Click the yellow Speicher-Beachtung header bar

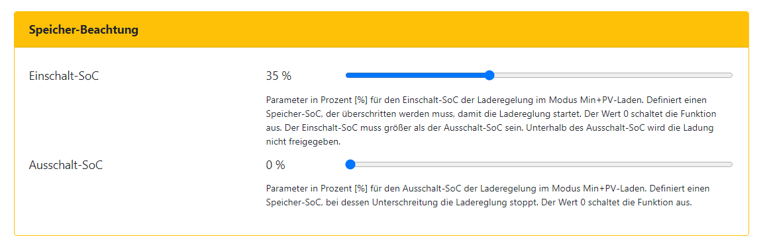pos(381,30)
